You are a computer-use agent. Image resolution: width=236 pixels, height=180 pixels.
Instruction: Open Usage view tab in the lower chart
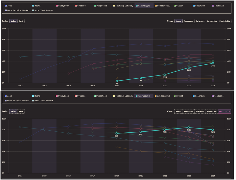click(178, 111)
